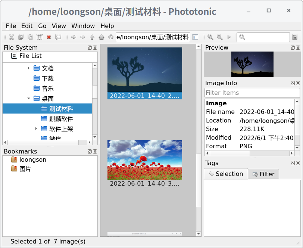Float the Tags panel
Screen dimensions: 303x248
tap(293, 163)
